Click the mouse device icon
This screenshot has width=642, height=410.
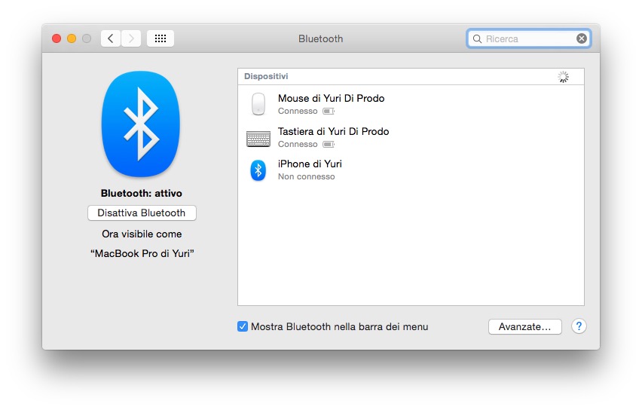click(258, 104)
